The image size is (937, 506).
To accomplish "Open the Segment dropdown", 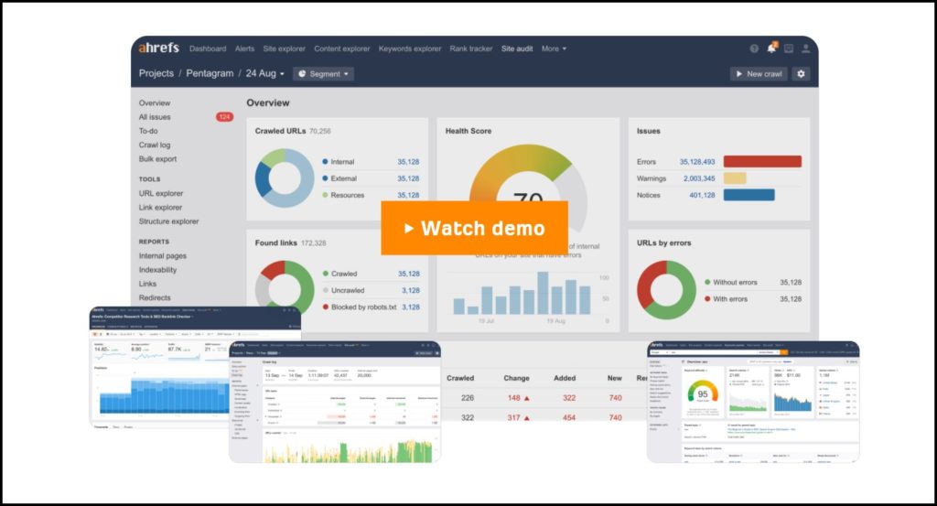I will 323,73.
